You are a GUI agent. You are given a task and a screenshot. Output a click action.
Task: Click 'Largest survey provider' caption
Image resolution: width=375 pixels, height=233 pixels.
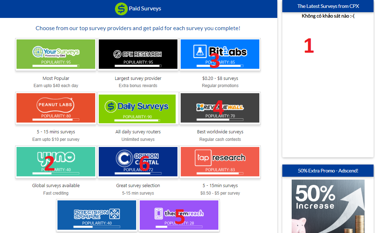pyautogui.click(x=138, y=78)
